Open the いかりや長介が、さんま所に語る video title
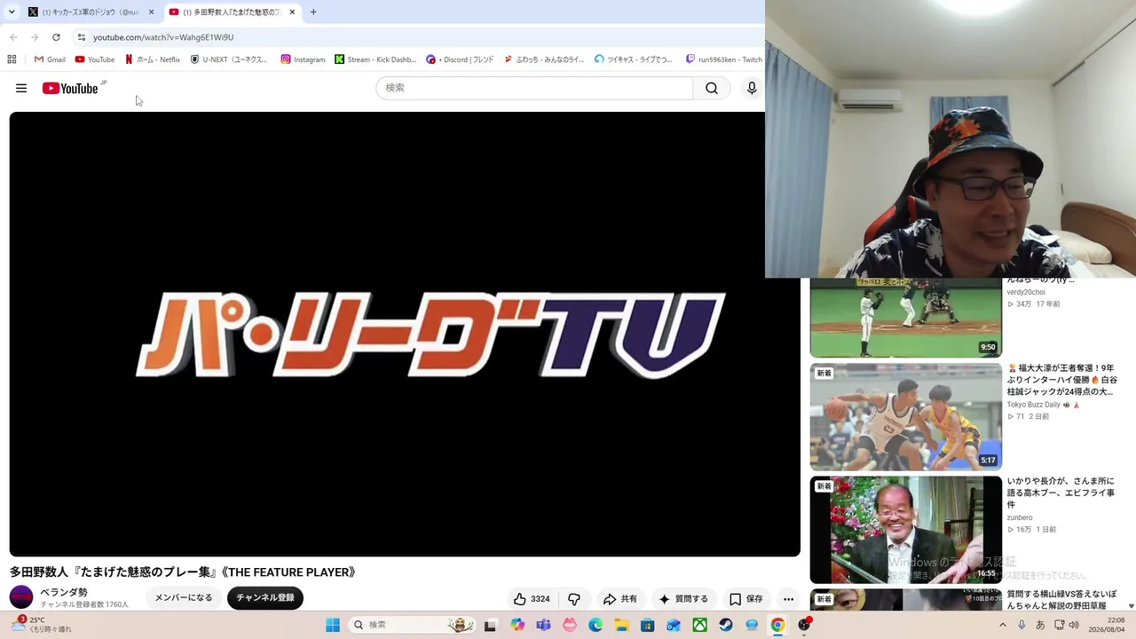1136x639 pixels. point(1061,493)
